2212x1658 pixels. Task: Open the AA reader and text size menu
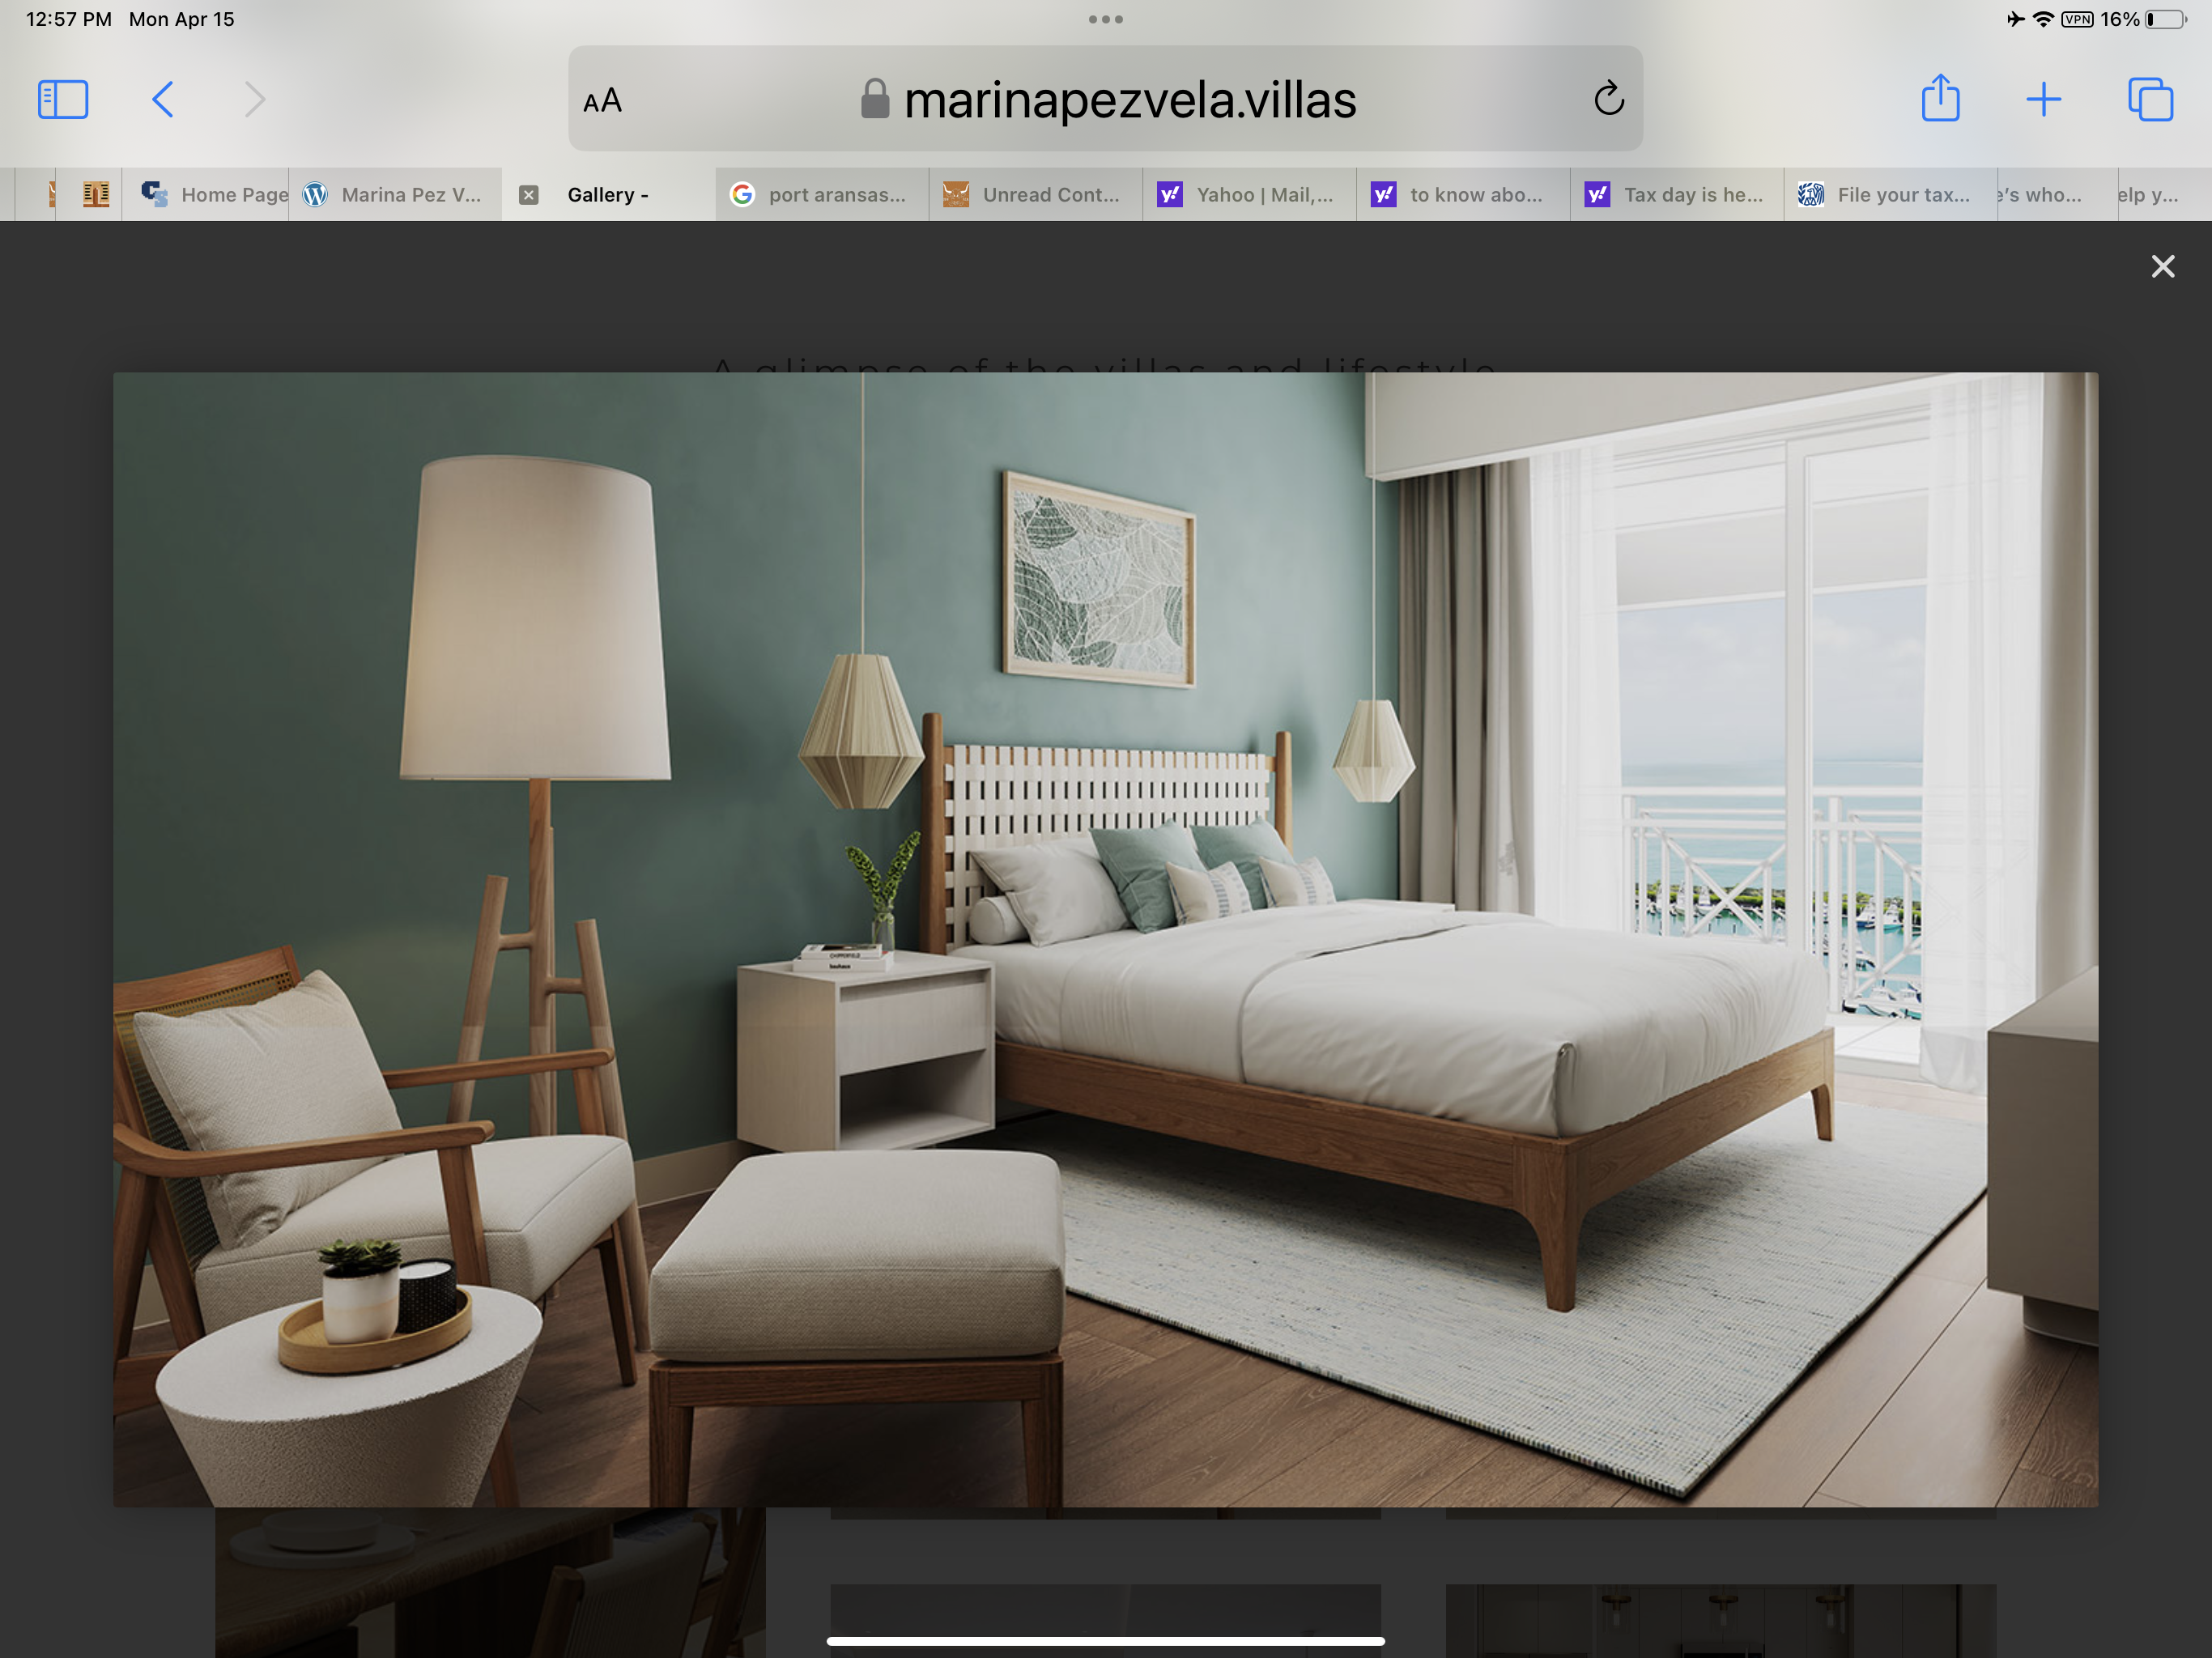[603, 101]
